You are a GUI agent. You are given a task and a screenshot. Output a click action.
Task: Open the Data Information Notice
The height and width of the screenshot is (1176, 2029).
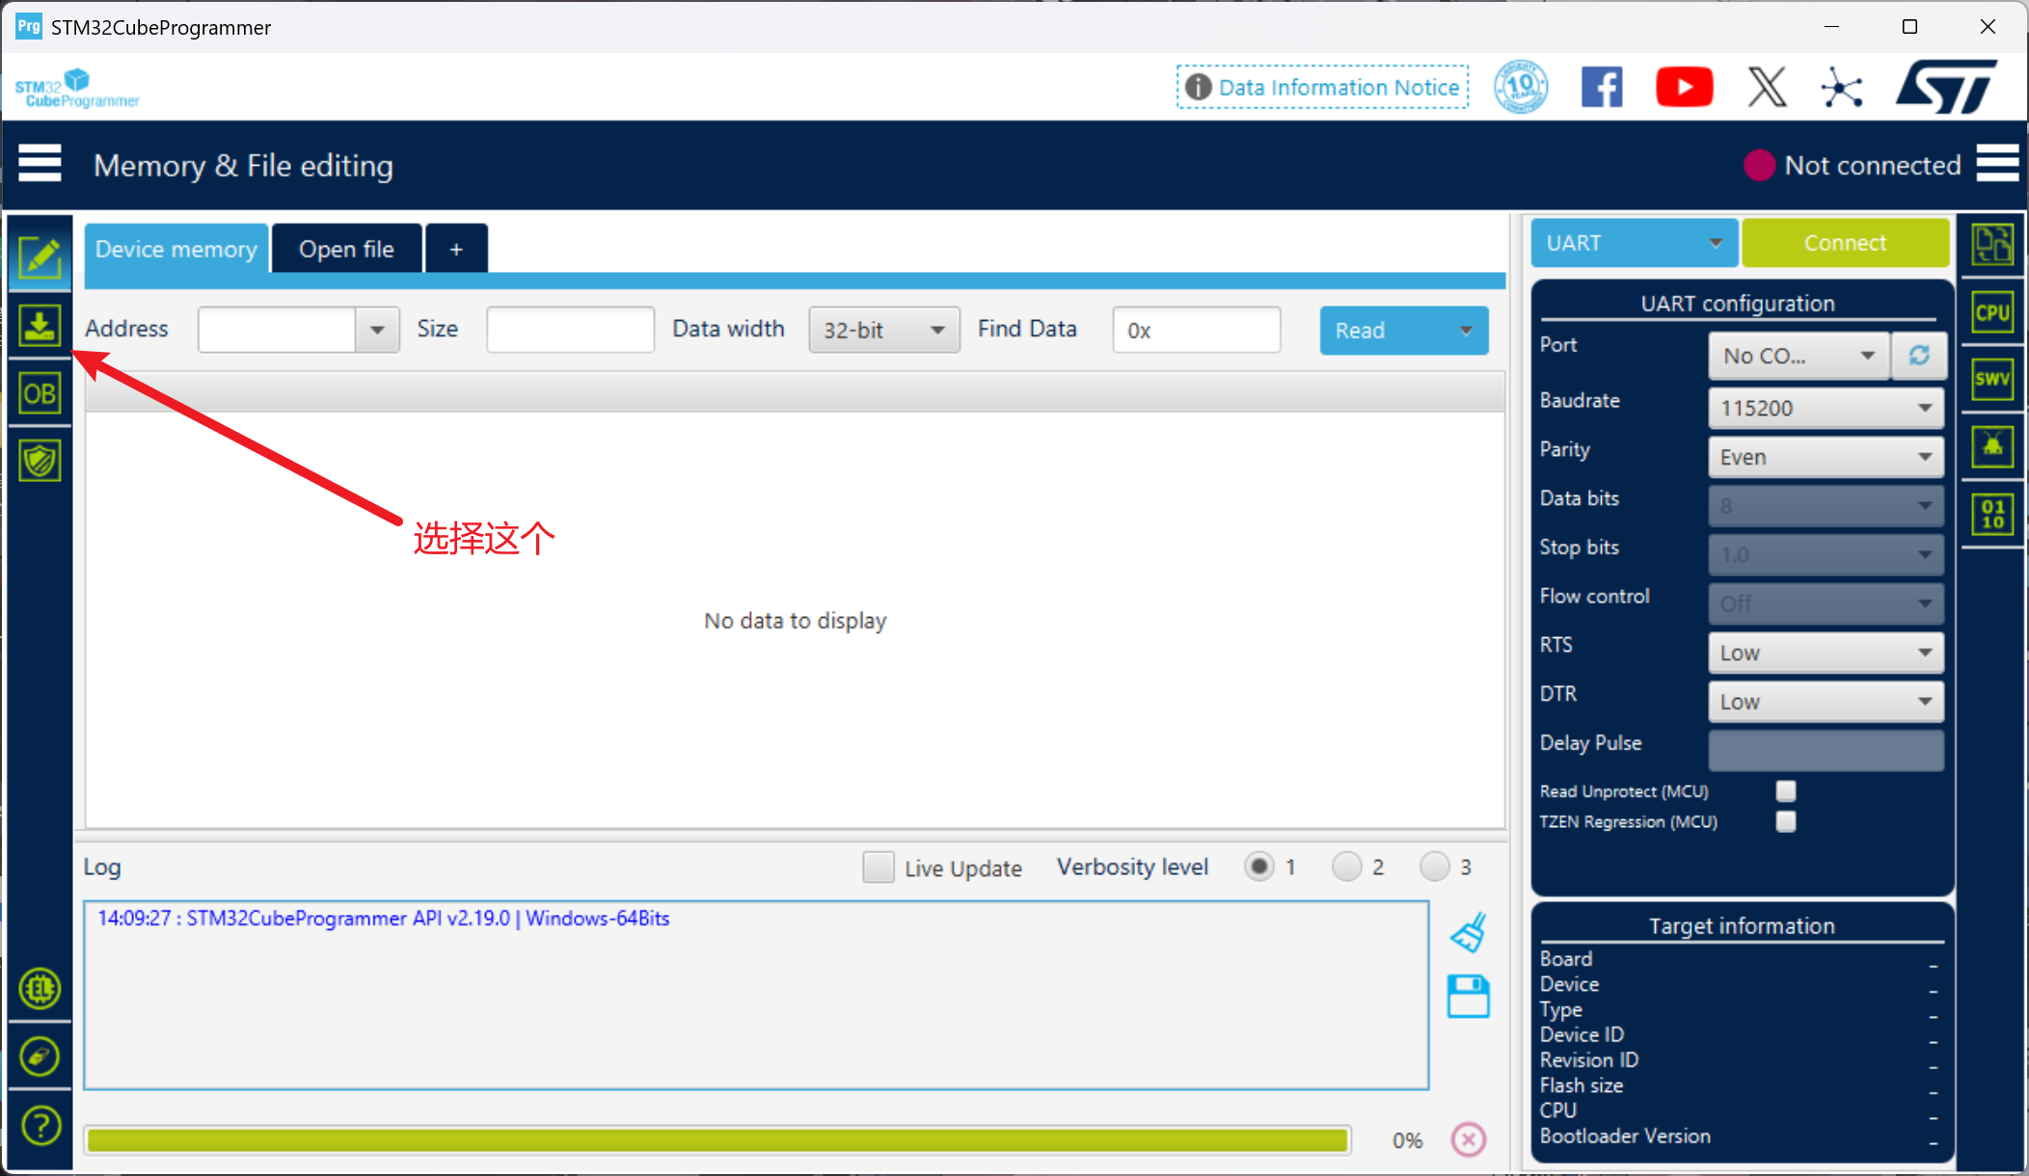click(x=1322, y=86)
